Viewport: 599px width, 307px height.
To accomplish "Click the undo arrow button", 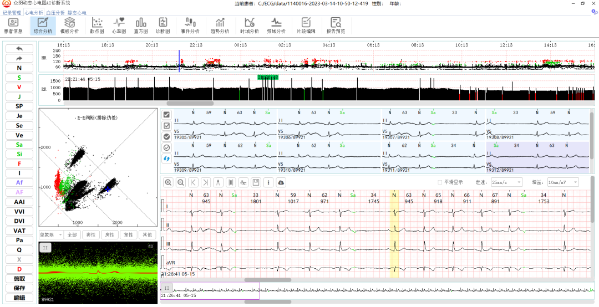I will point(19,49).
